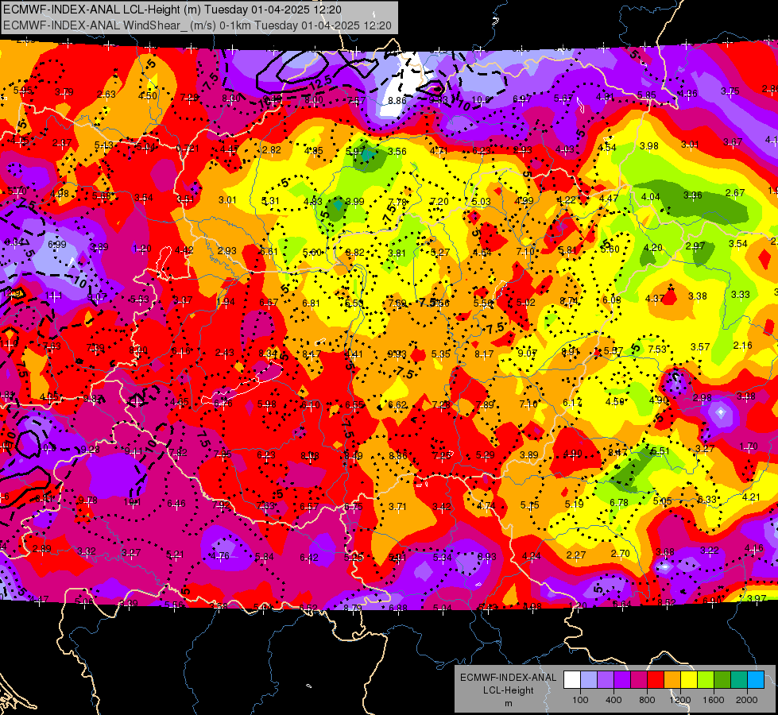The image size is (778, 715).
Task: Click the dark green legend swatch
Action: coord(722,679)
